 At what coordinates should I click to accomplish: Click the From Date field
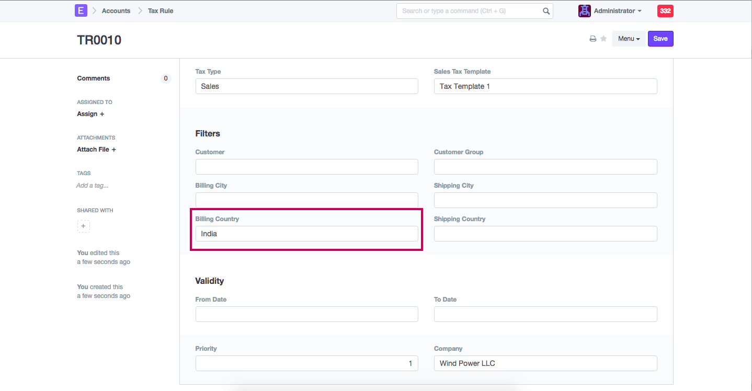point(306,314)
